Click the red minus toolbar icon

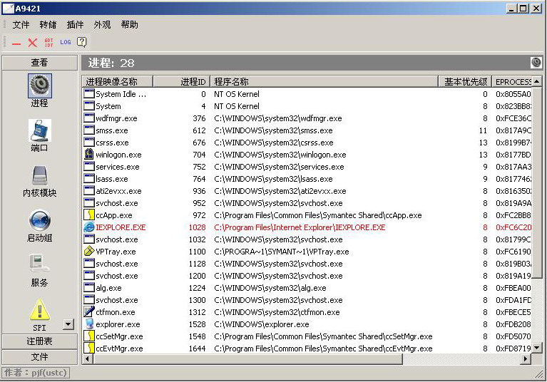[16, 43]
